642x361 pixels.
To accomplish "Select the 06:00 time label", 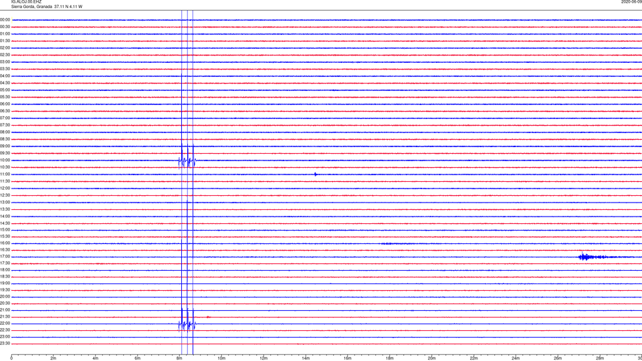I will (5, 104).
